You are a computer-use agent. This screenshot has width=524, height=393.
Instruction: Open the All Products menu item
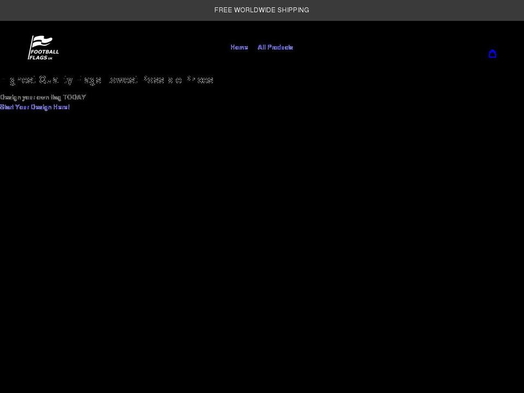[275, 47]
